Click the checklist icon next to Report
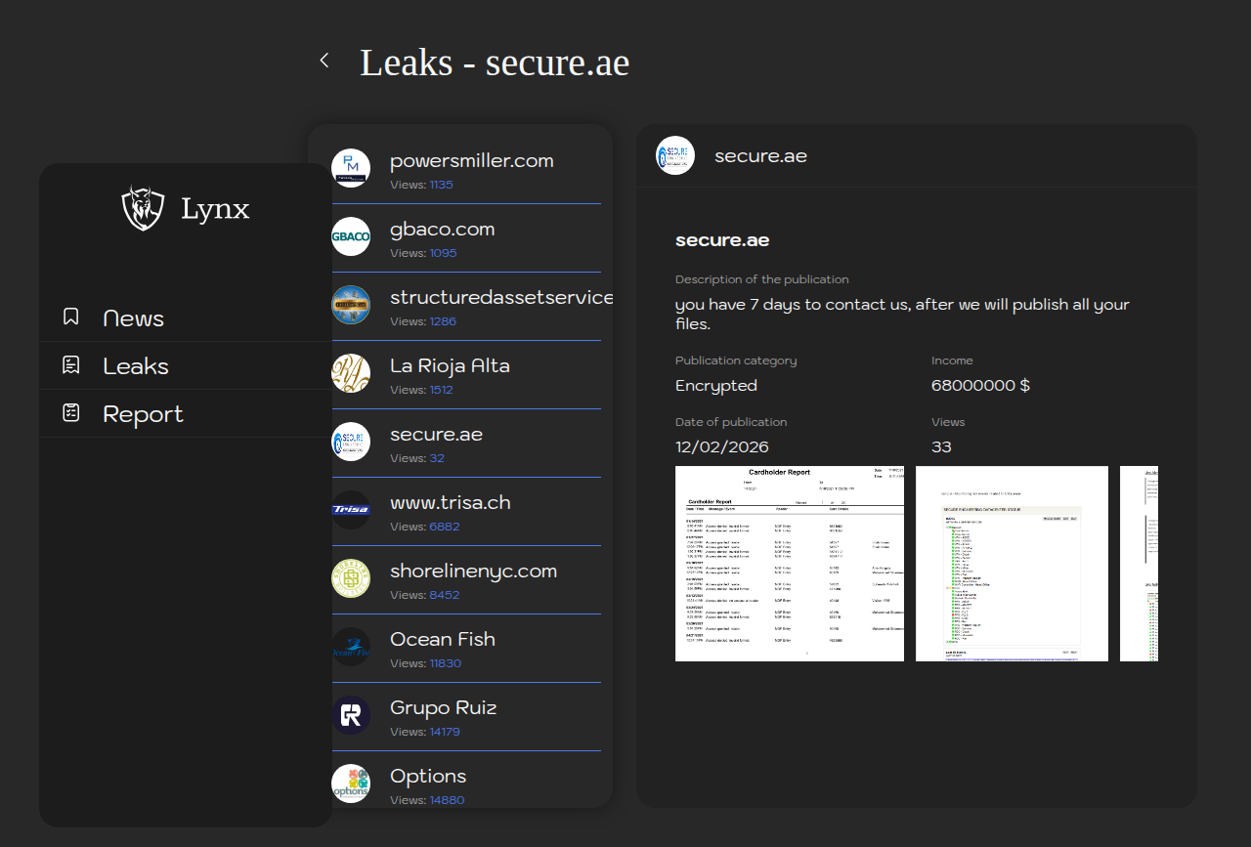 (71, 413)
